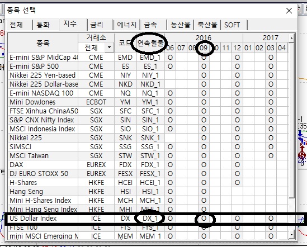Open the 에너지 tab
The width and height of the screenshot is (307, 247).
click(127, 25)
